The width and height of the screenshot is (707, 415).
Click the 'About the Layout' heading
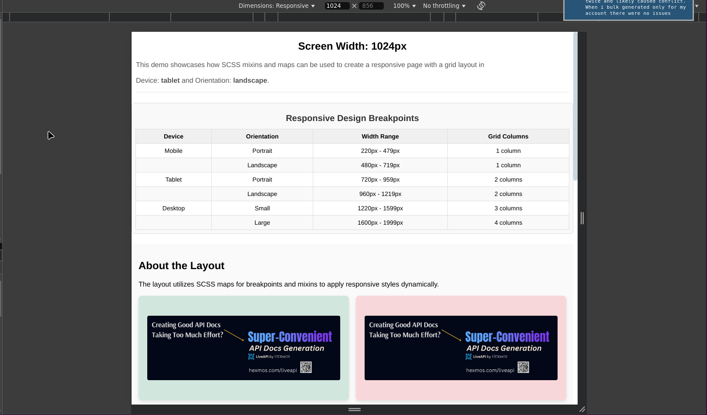(x=181, y=266)
